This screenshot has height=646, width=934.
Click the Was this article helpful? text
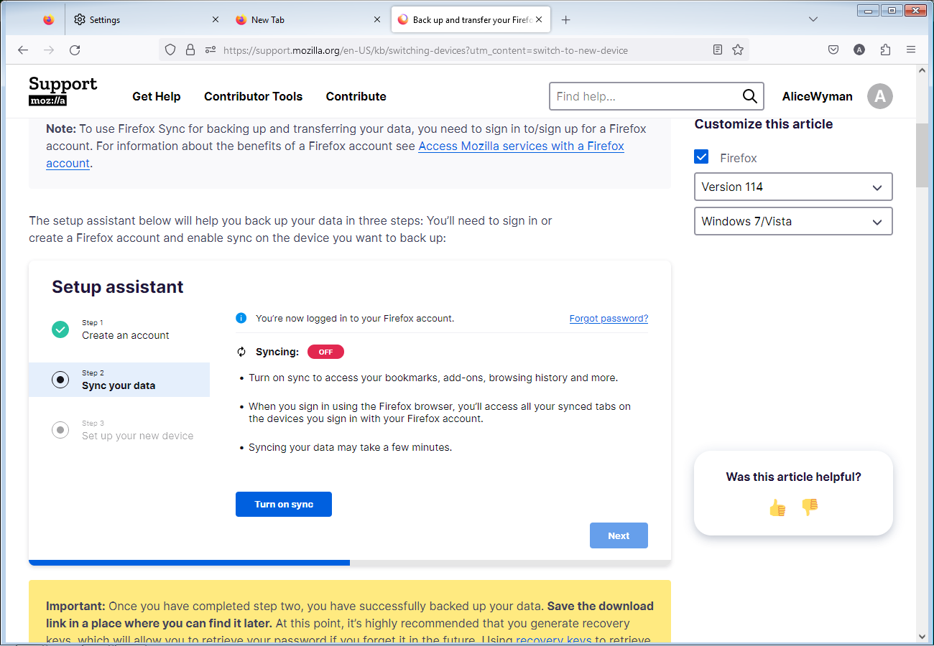tap(793, 477)
